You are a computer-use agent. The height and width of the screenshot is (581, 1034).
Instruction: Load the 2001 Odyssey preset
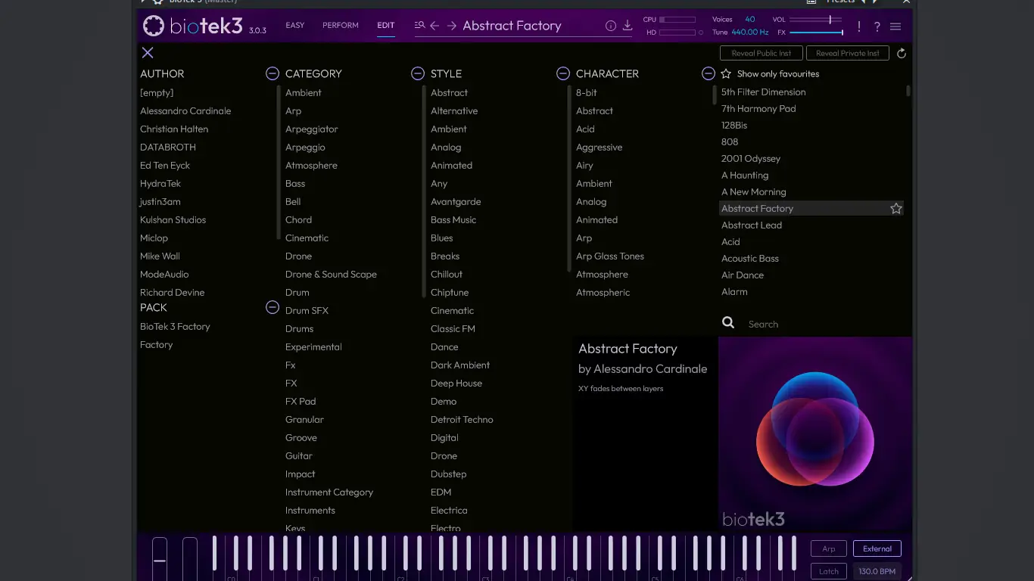pyautogui.click(x=751, y=158)
